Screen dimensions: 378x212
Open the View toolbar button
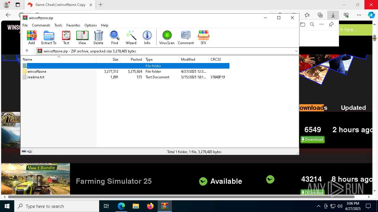tap(82, 37)
